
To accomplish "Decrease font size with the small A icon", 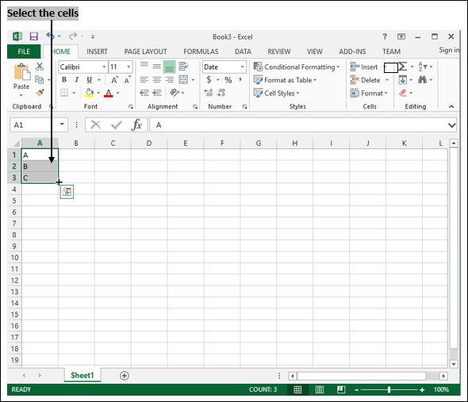I will click(128, 80).
